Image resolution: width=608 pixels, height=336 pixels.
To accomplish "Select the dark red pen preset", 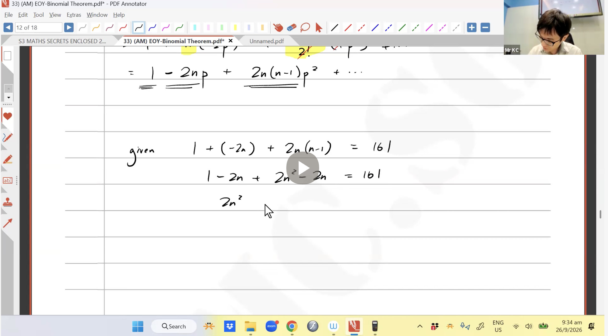I will (x=110, y=27).
